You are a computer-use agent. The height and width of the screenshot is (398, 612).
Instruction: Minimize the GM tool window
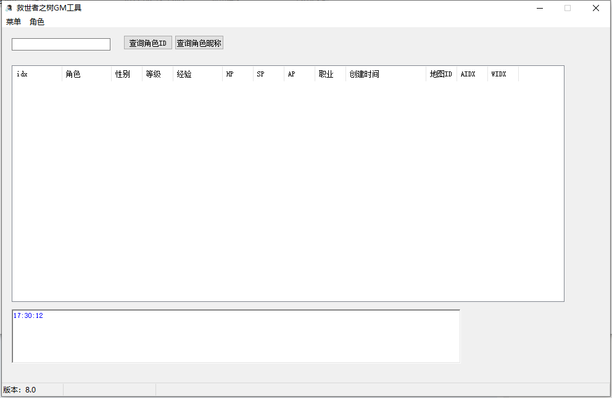click(x=540, y=8)
